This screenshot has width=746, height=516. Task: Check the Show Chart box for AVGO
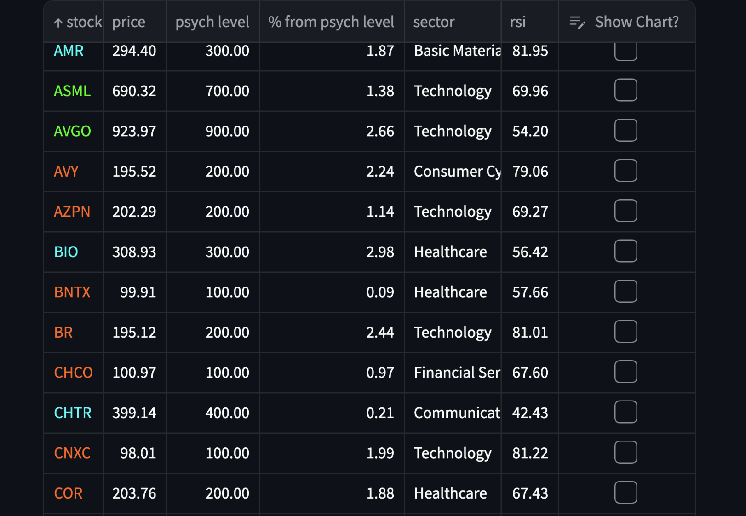click(625, 131)
